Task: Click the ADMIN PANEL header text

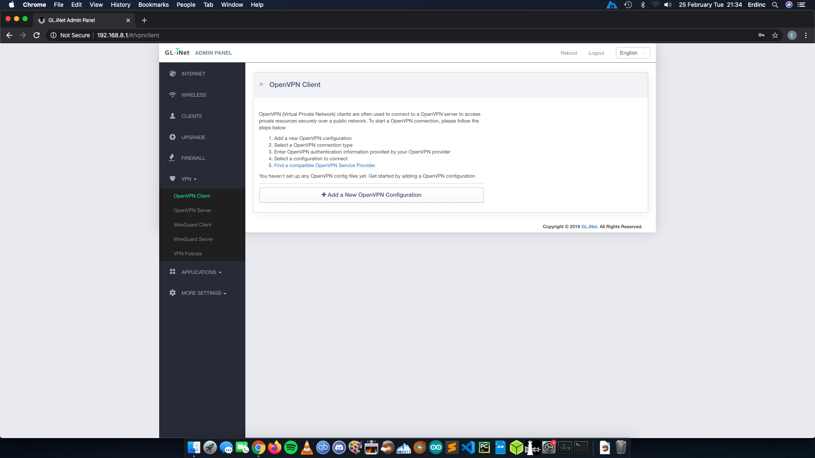Action: (213, 53)
